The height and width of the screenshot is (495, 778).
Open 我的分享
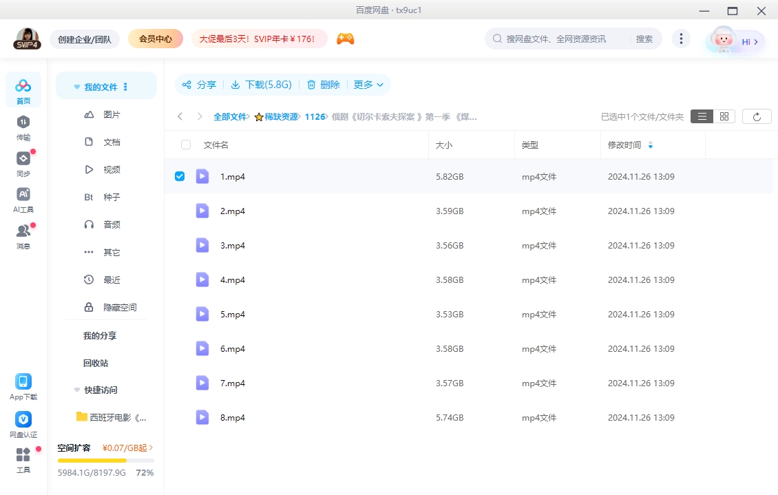[x=100, y=336]
